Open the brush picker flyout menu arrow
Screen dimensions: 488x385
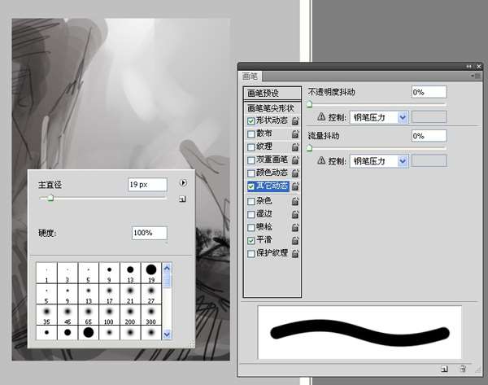[x=183, y=184]
